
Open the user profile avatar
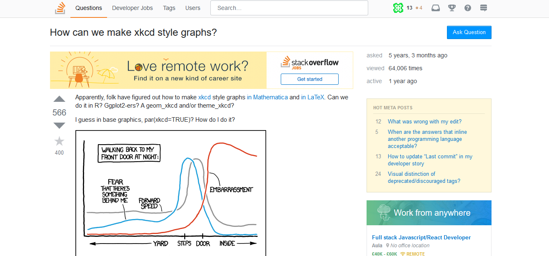click(x=398, y=8)
